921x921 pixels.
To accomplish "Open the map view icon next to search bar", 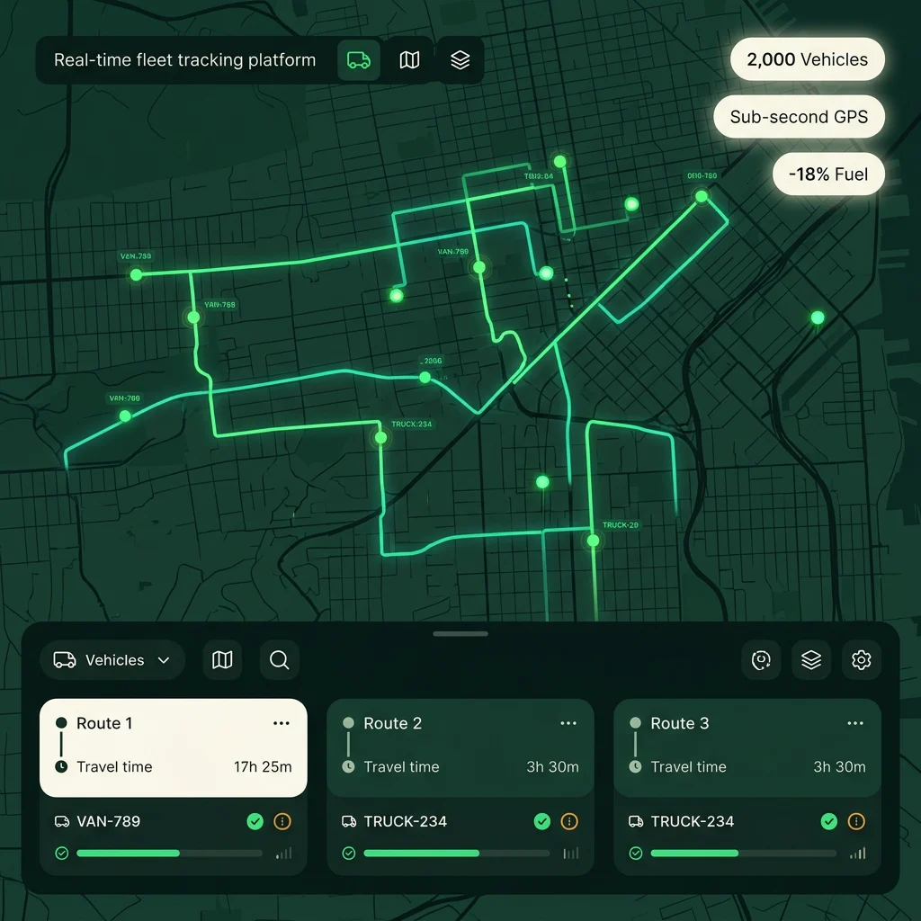I will pos(410,59).
